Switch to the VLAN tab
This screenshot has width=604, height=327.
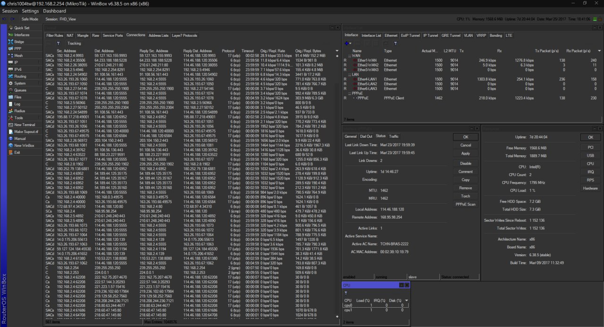tap(468, 35)
